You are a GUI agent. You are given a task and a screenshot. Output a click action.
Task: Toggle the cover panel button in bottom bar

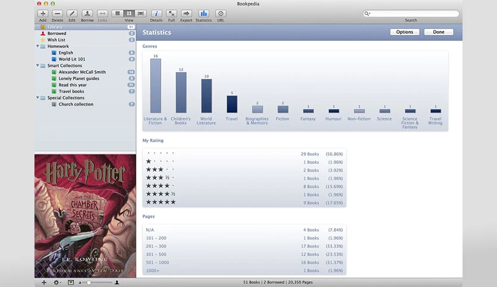71,282
